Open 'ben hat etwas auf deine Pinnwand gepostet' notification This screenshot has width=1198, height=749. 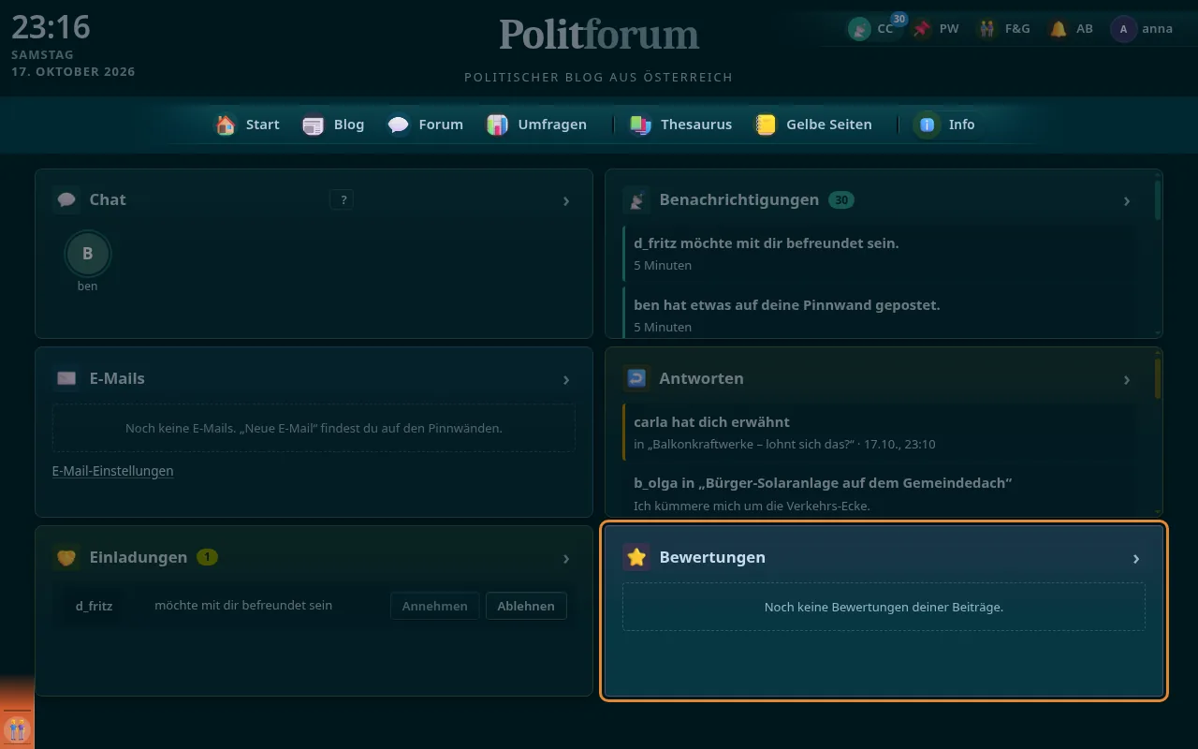[x=882, y=312]
